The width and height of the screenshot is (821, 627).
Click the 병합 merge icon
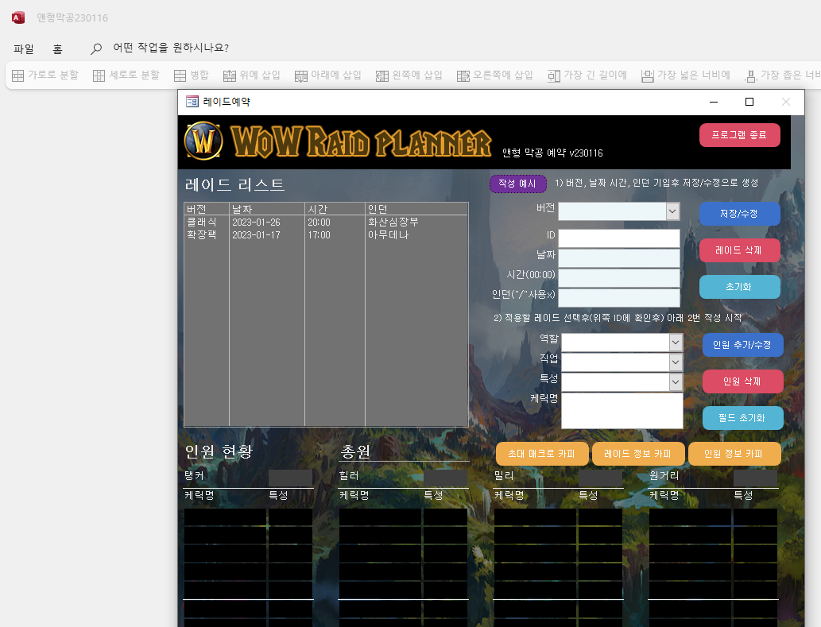click(180, 75)
